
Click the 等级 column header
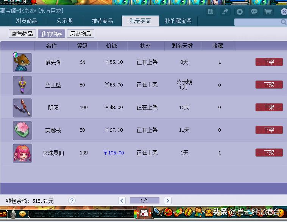pos(83,46)
